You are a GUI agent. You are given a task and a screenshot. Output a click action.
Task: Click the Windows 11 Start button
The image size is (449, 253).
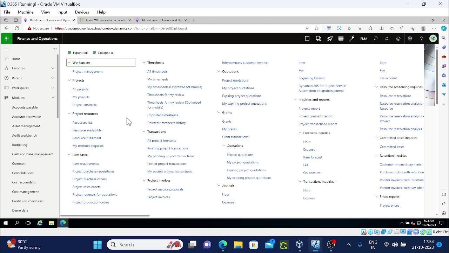coord(98,245)
